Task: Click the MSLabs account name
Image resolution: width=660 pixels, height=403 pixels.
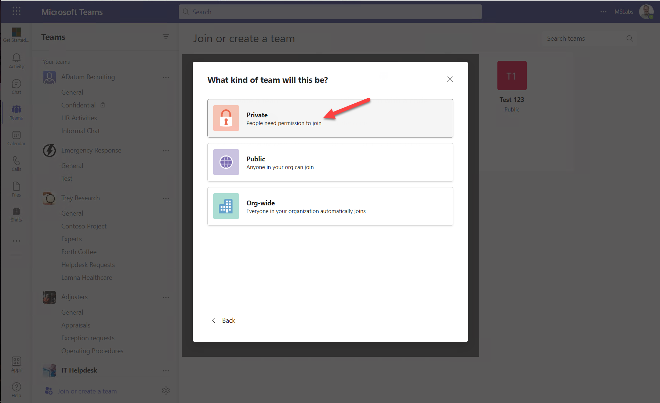Action: (x=624, y=12)
